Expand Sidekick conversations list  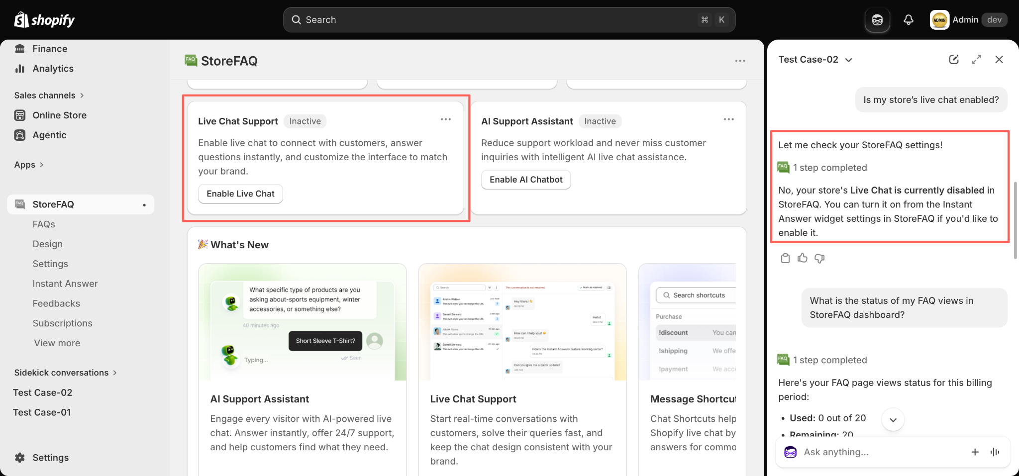tap(66, 373)
